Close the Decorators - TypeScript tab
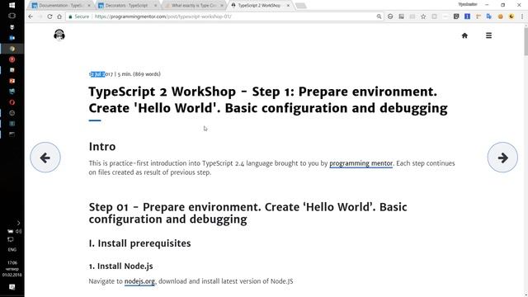The image size is (528, 297). pyautogui.click(x=155, y=6)
